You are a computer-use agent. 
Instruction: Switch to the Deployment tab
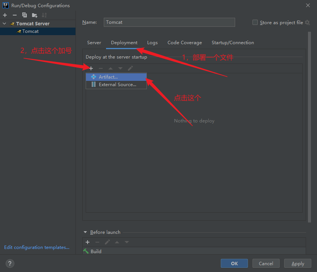coord(124,43)
